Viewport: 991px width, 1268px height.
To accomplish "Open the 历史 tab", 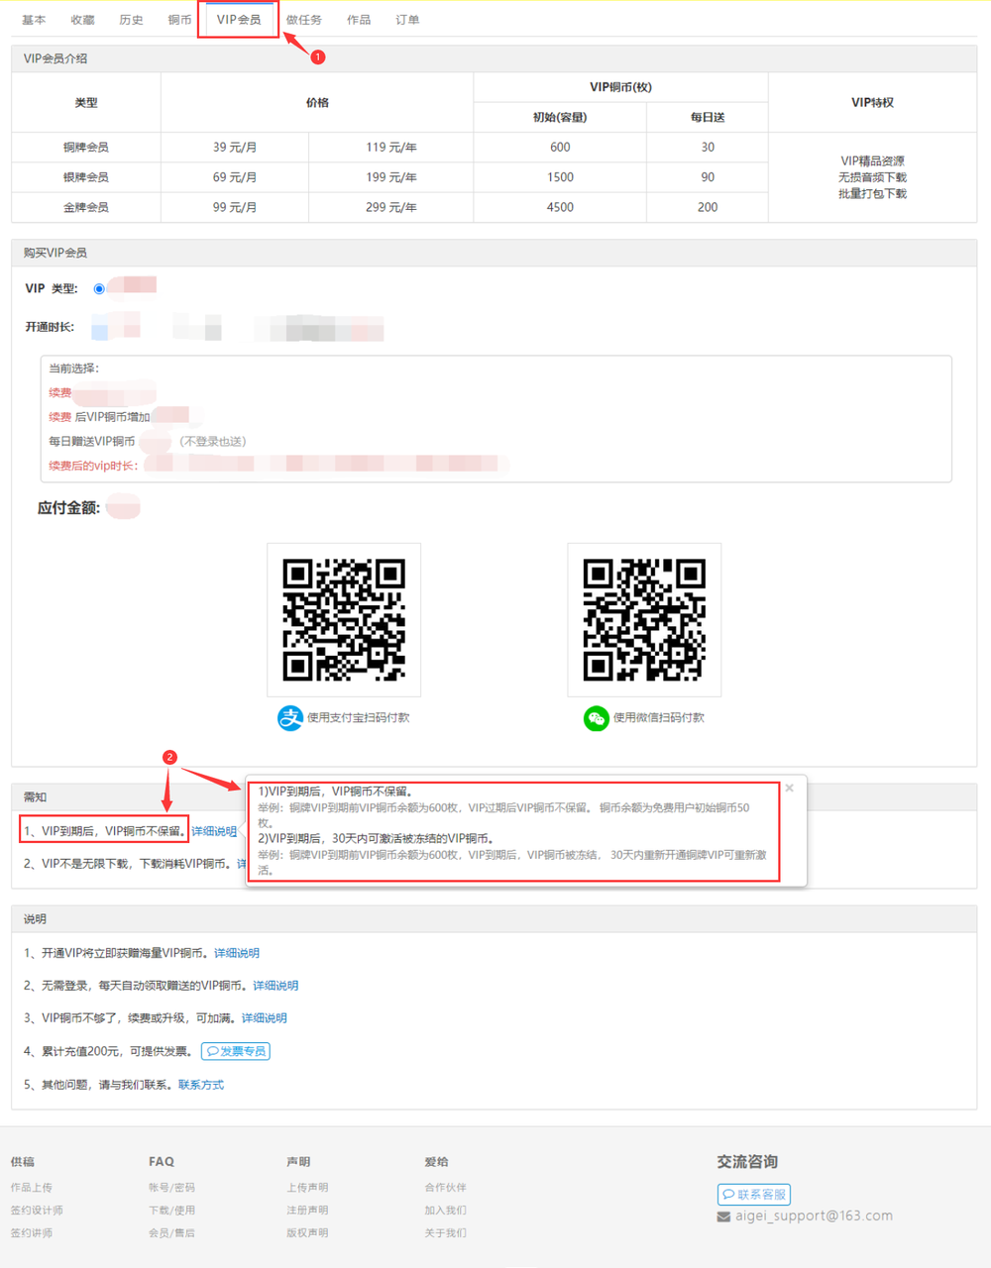I will pos(131,20).
